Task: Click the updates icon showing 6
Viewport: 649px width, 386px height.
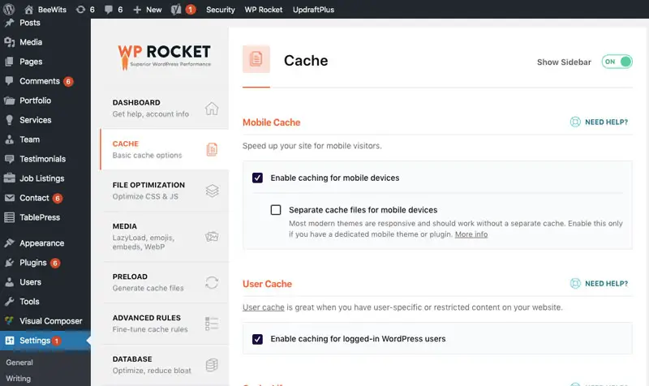Action: click(80, 10)
